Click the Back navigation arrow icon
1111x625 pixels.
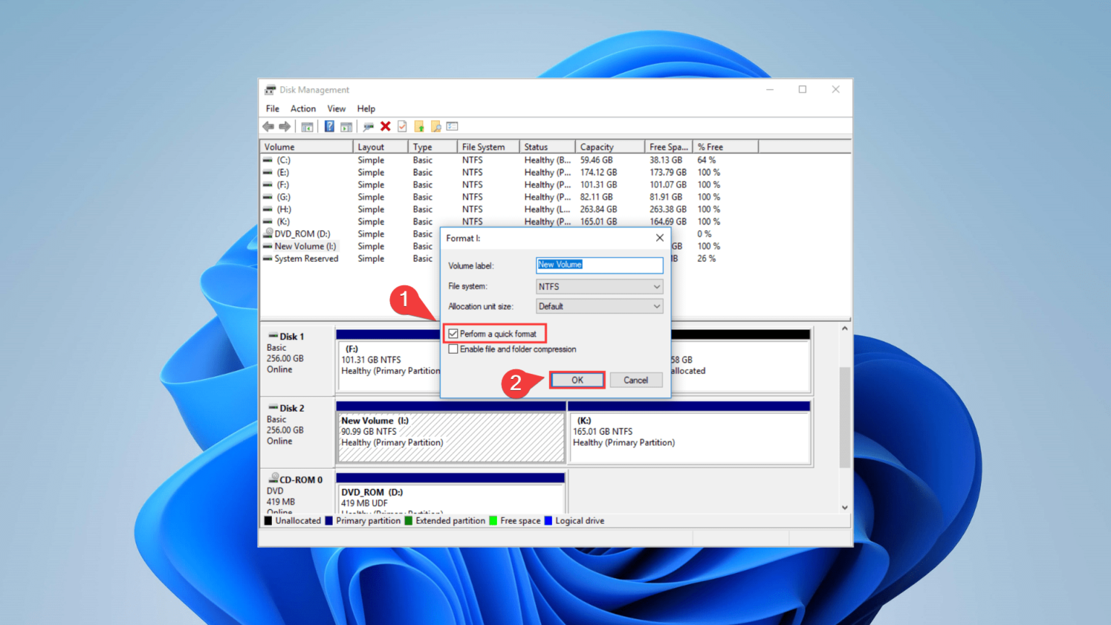pyautogui.click(x=268, y=126)
